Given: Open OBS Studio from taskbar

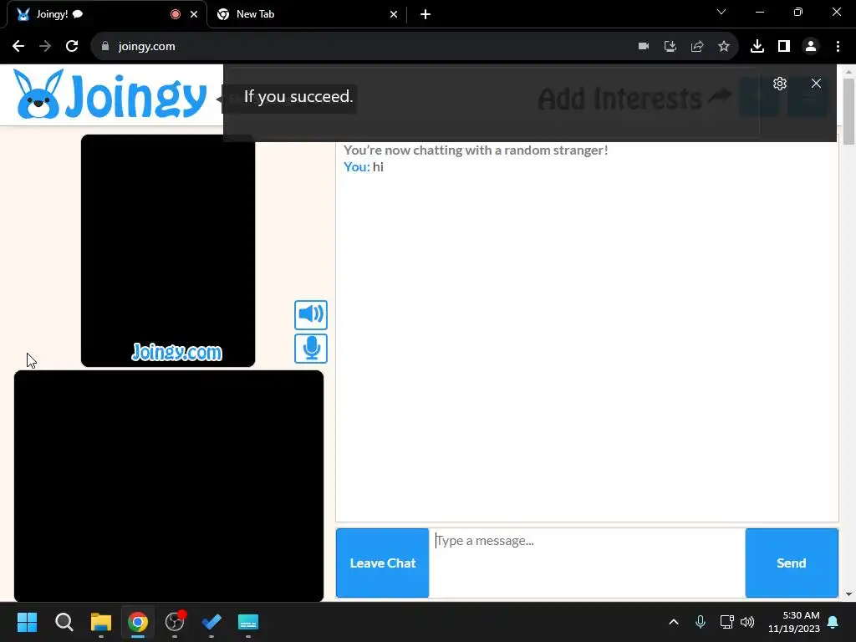Looking at the screenshot, I should 175,622.
